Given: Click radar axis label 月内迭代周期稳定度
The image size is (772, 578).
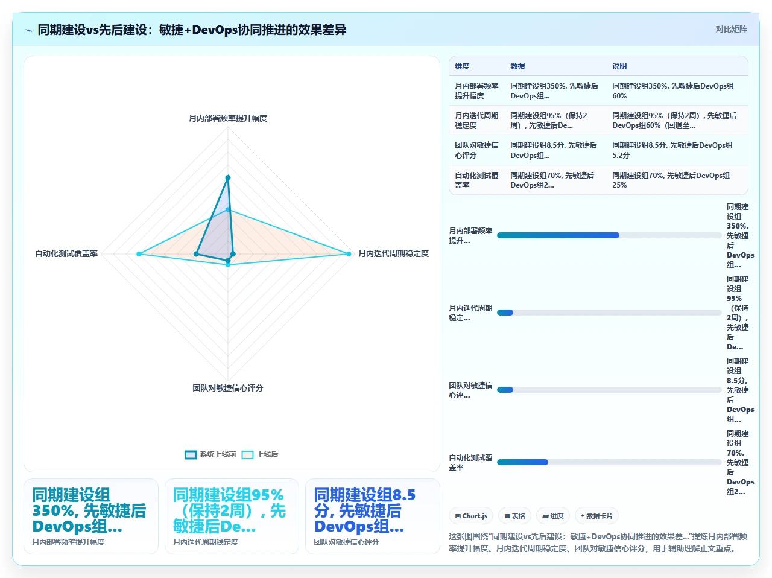Looking at the screenshot, I should [393, 253].
